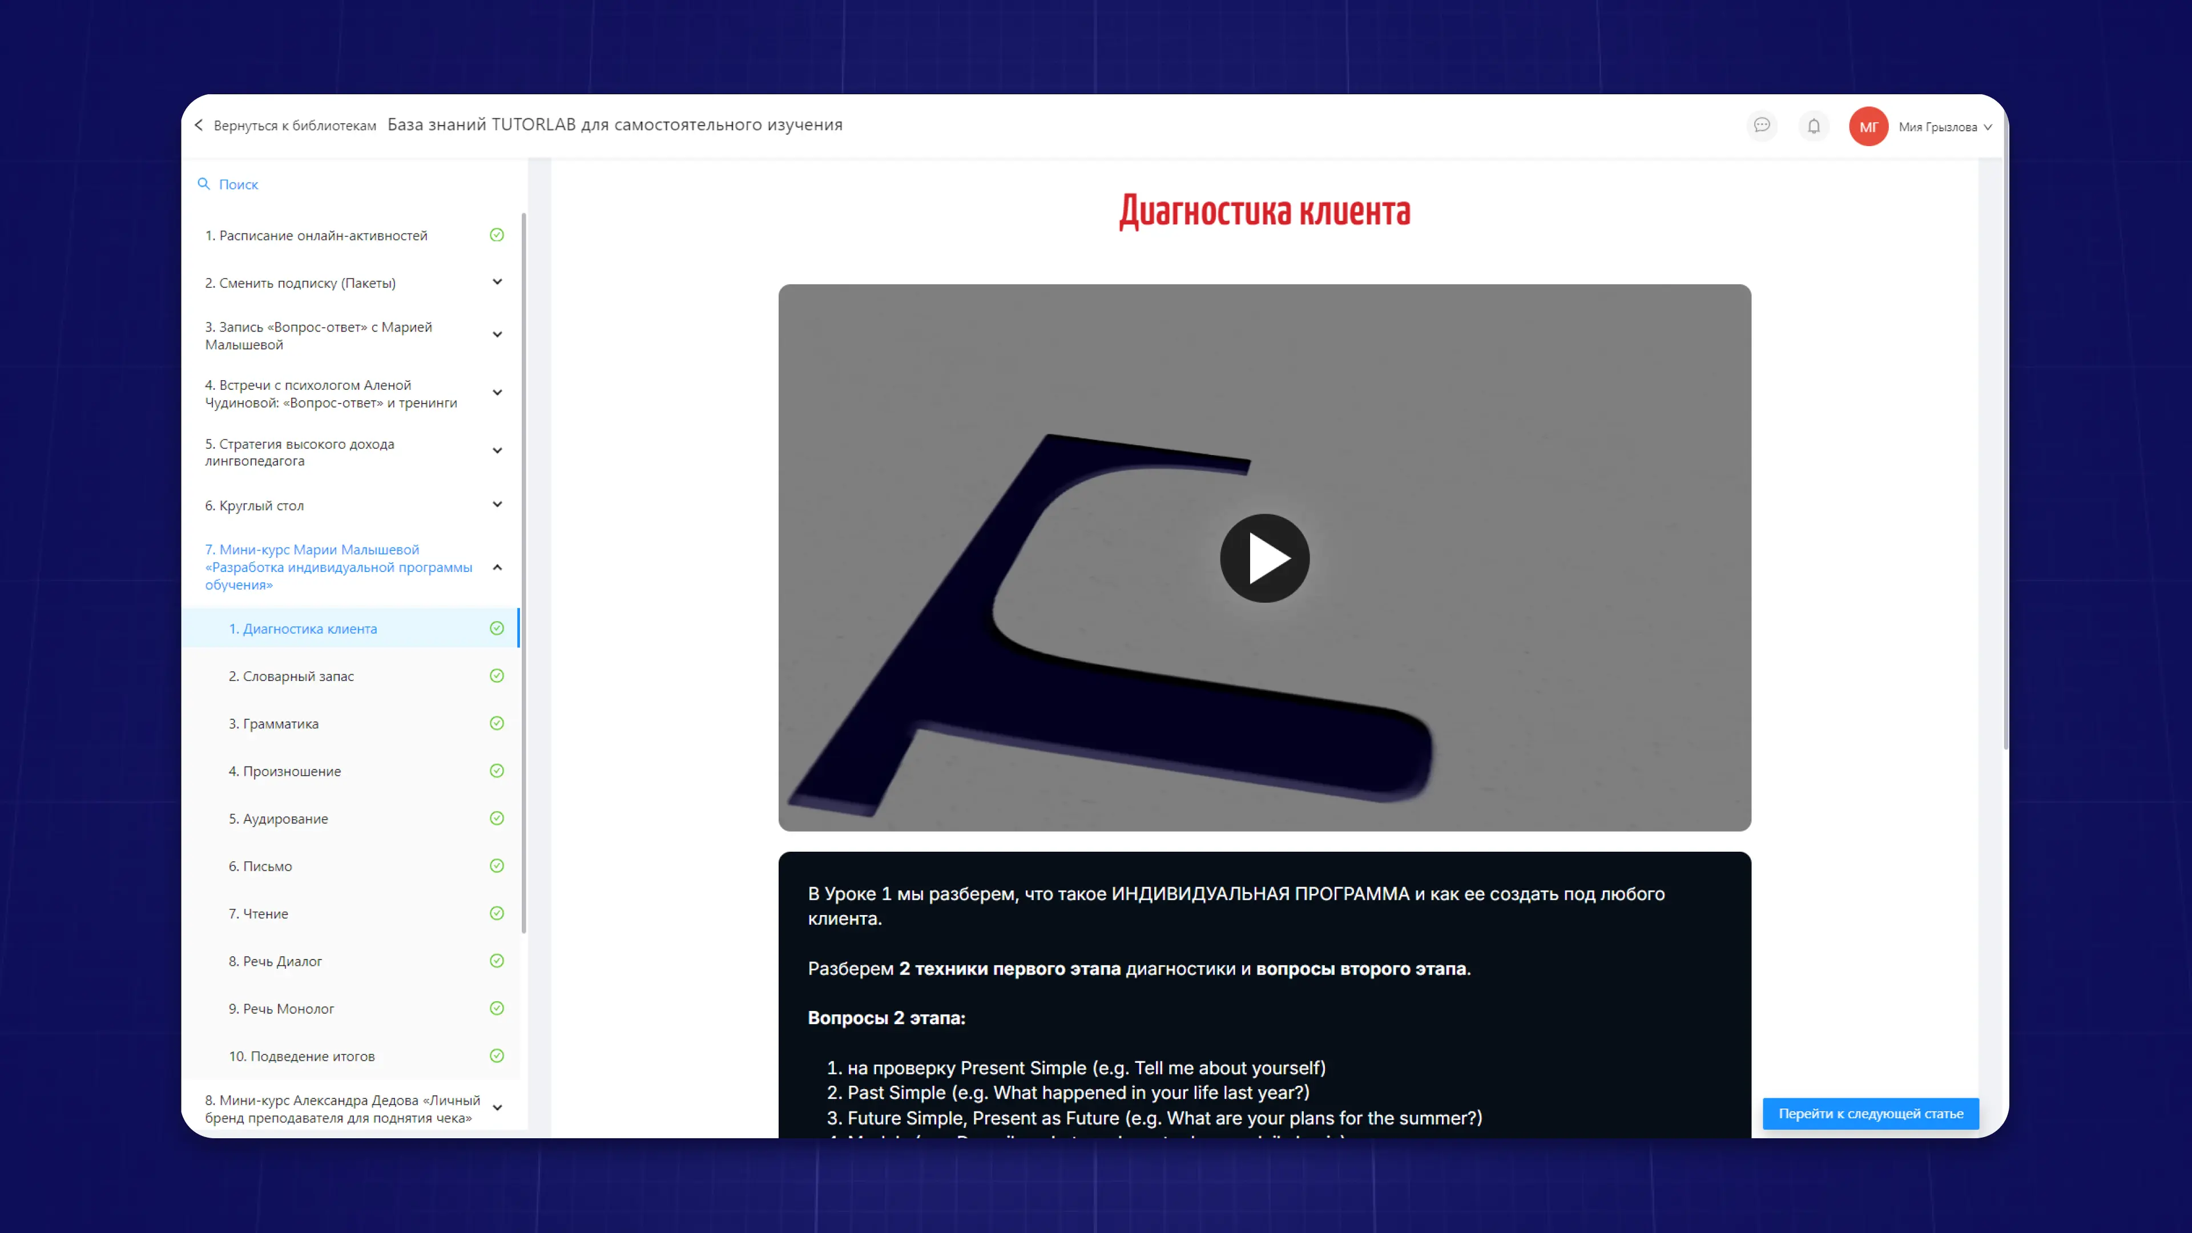This screenshot has width=2192, height=1233.
Task: Open lesson 8. Речь Диалог
Action: click(x=275, y=961)
